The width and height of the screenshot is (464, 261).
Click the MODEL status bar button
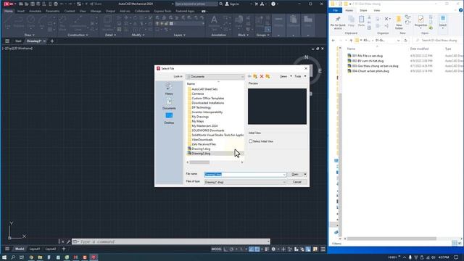point(217,249)
